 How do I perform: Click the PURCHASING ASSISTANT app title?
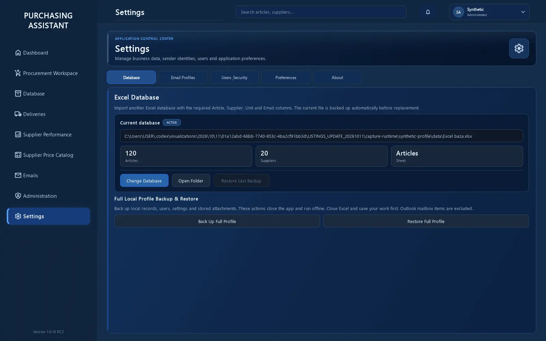48,20
